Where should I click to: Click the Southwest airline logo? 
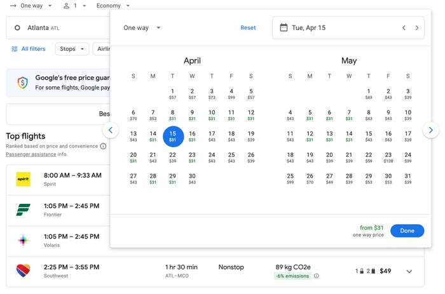click(24, 271)
